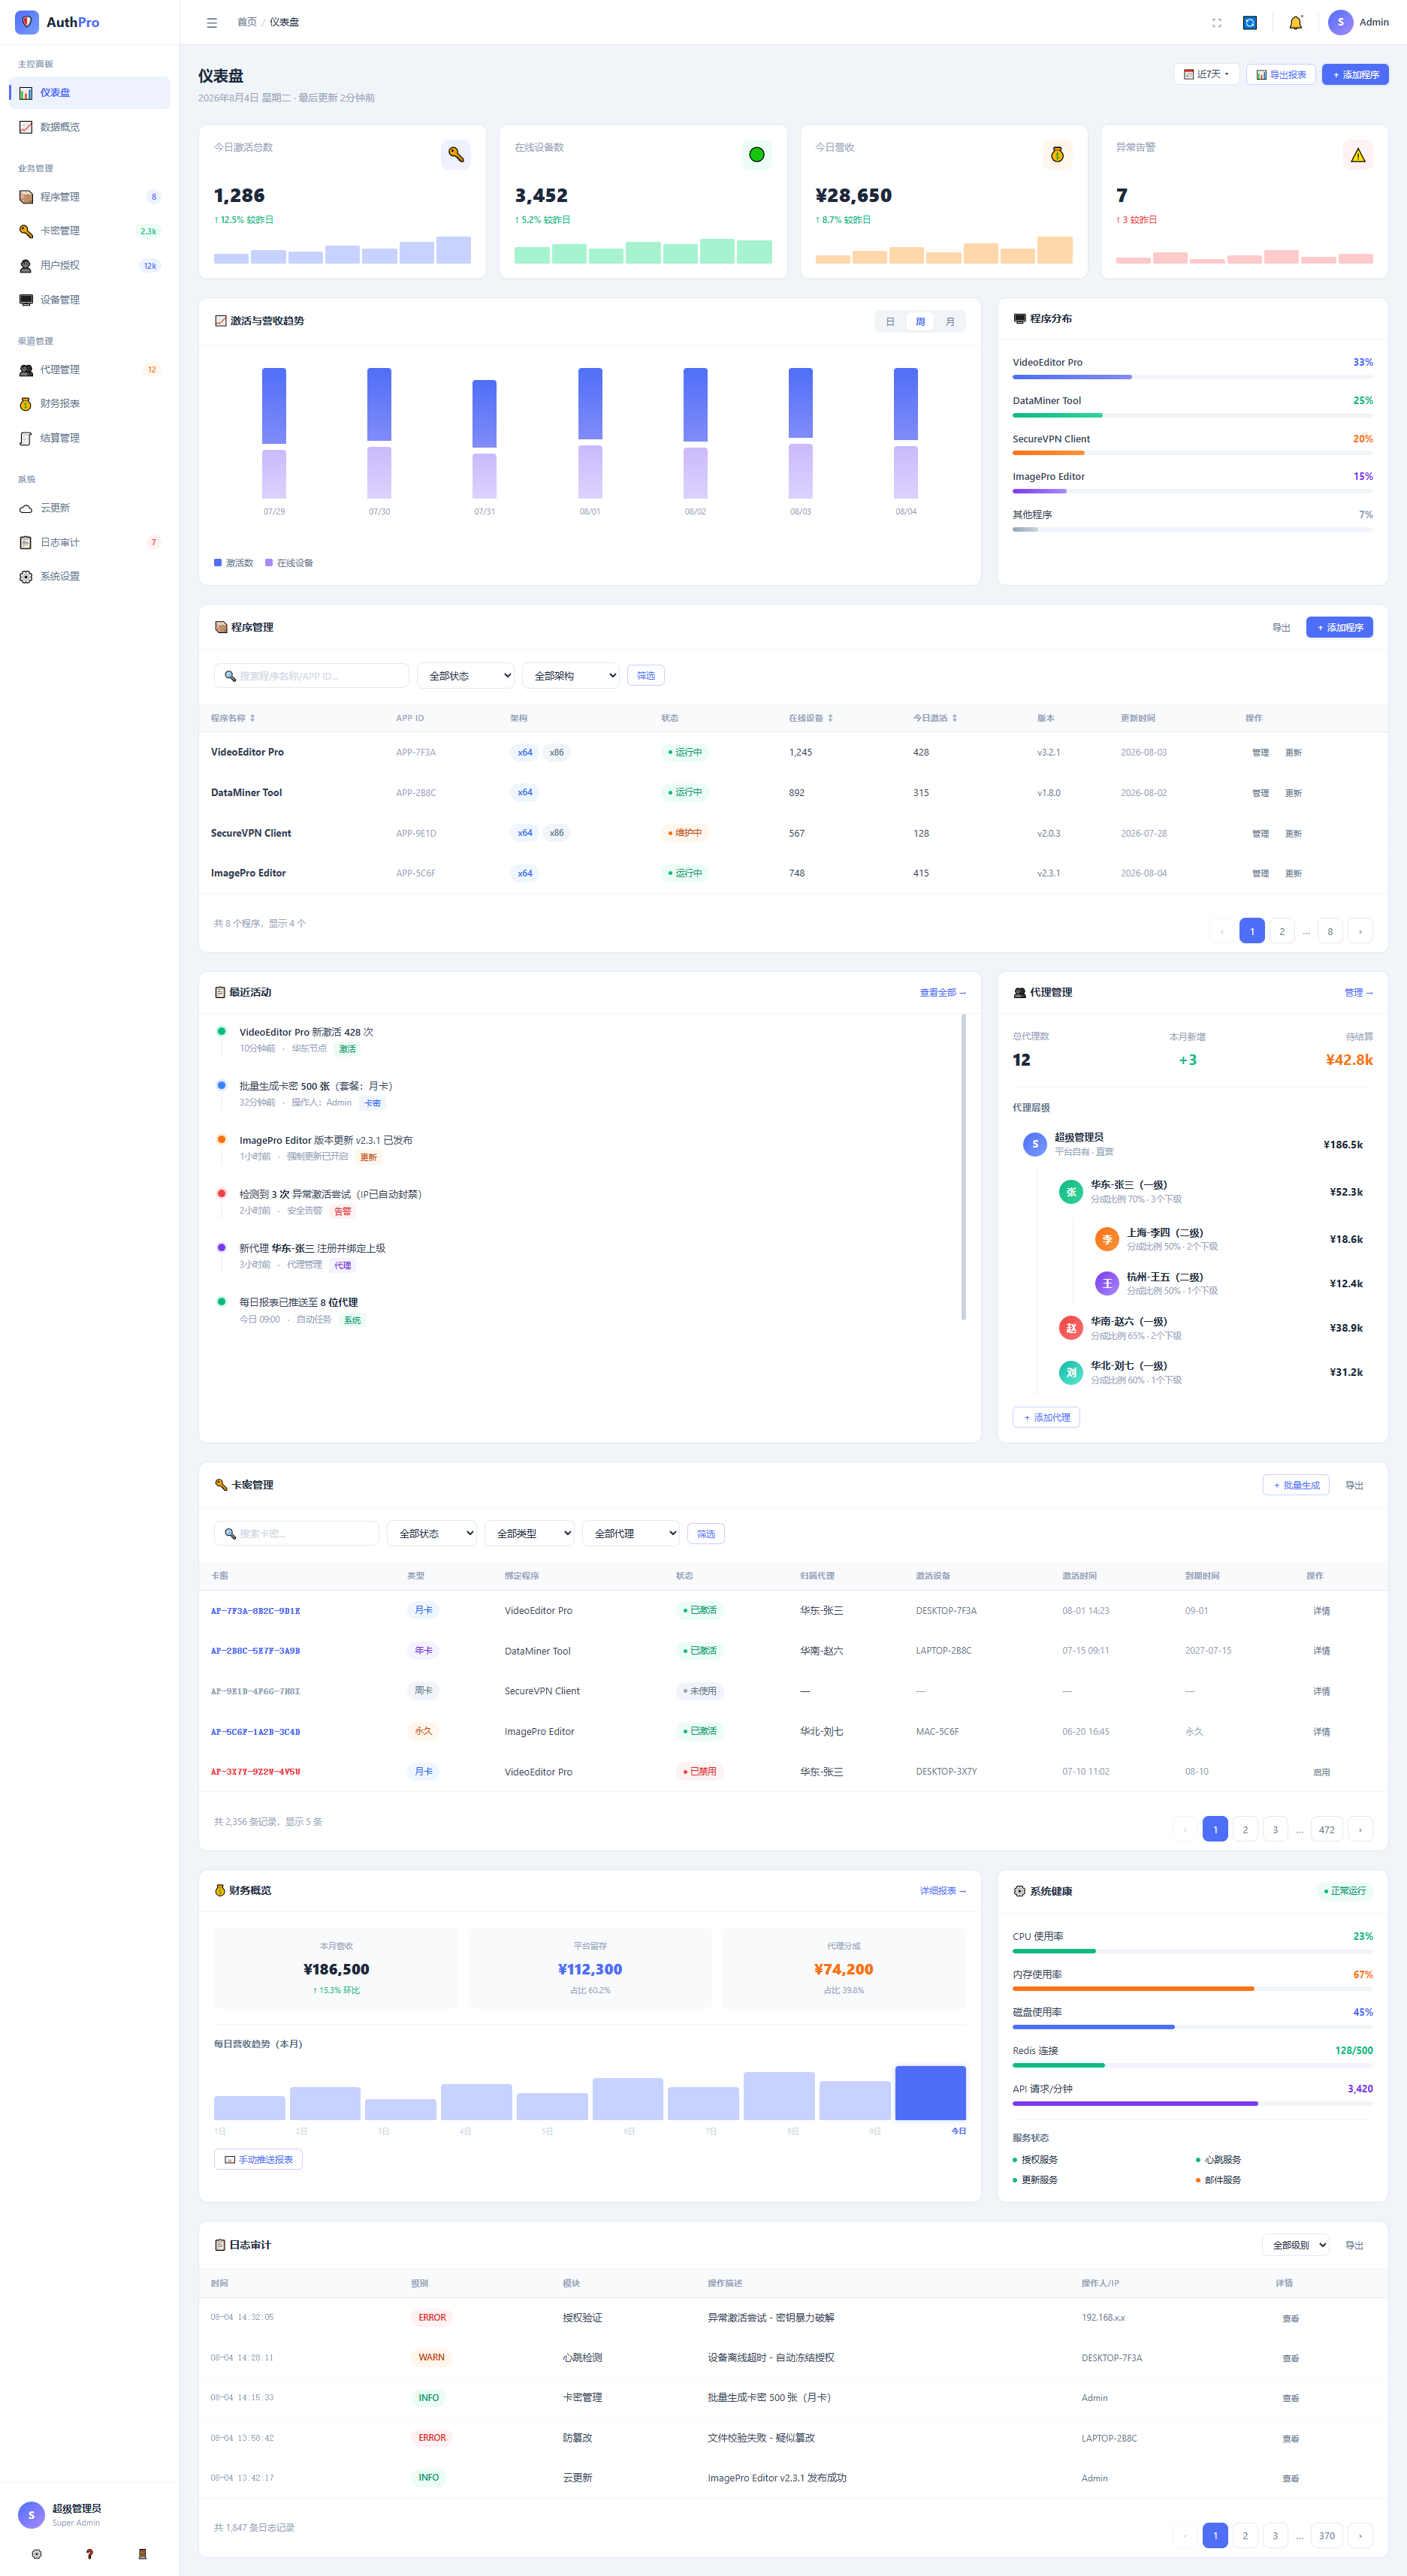The width and height of the screenshot is (1407, 2576).
Task: Open 卡密管理 key icon in sidebar
Action: pos(26,231)
